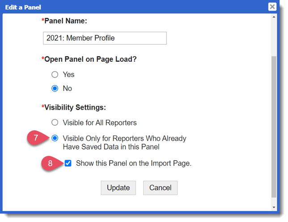Click the empty scrollbar track below the thumb
This screenshot has width=288, height=222.
point(274,201)
